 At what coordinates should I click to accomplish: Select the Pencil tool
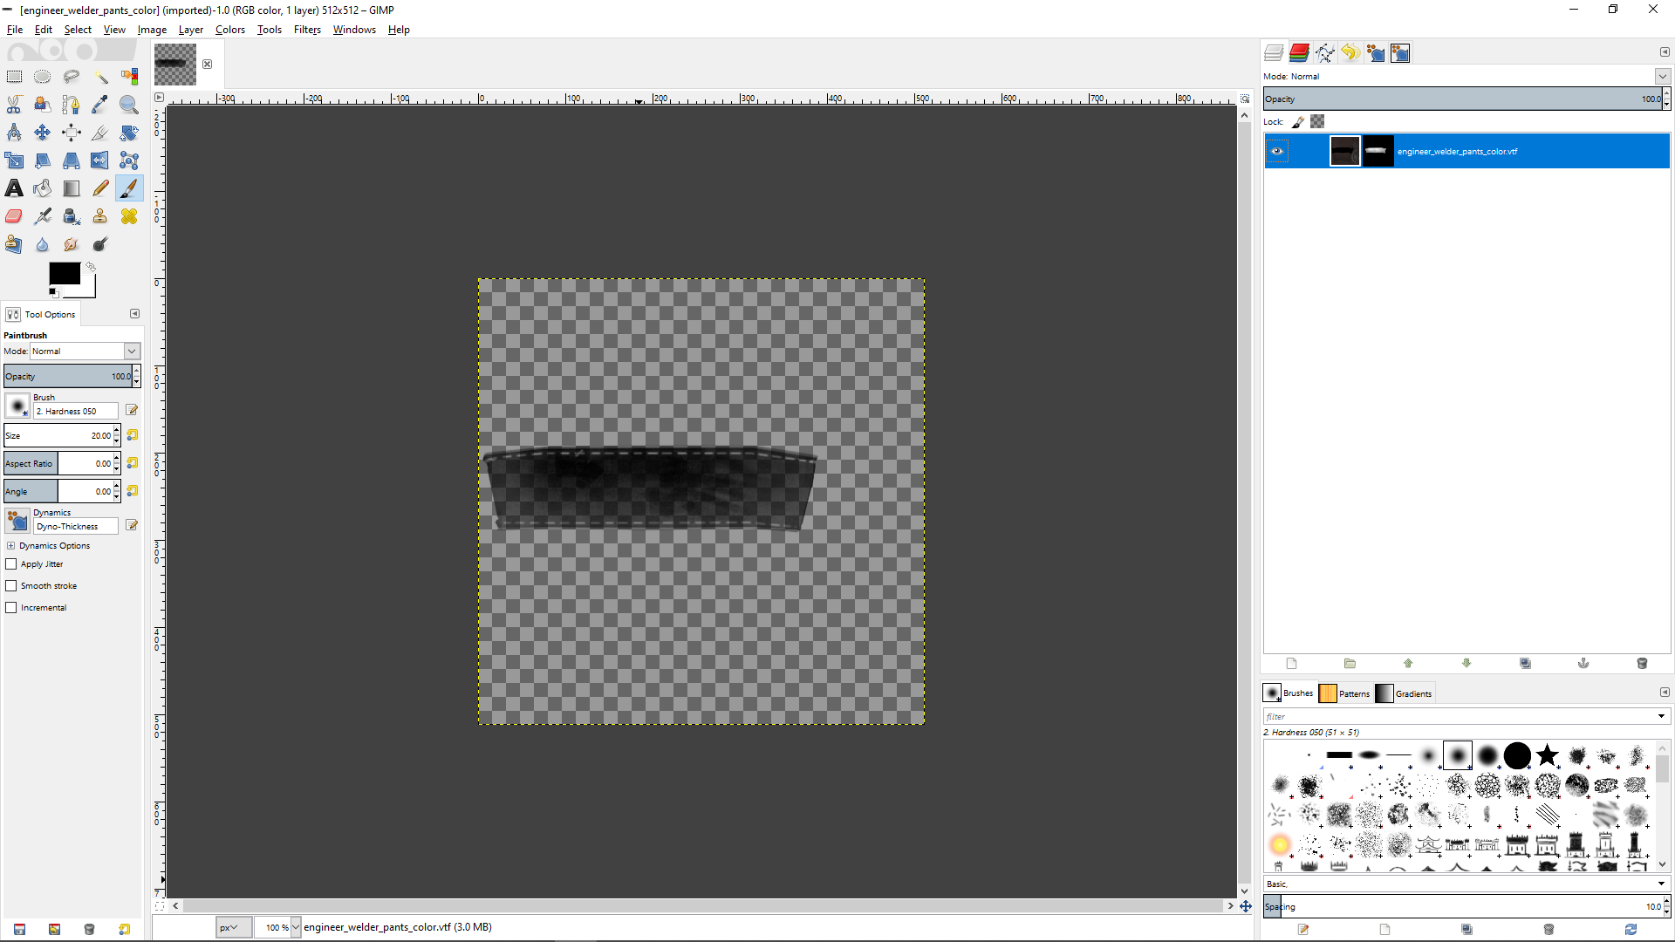pos(100,188)
